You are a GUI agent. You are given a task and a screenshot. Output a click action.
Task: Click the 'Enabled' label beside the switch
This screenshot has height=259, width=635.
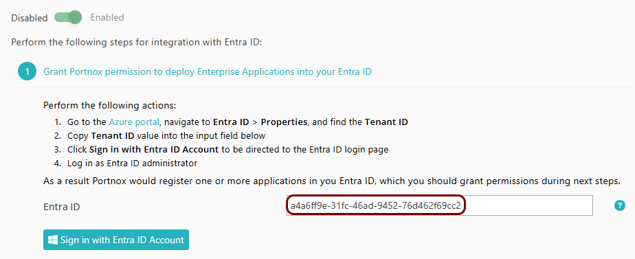click(107, 17)
